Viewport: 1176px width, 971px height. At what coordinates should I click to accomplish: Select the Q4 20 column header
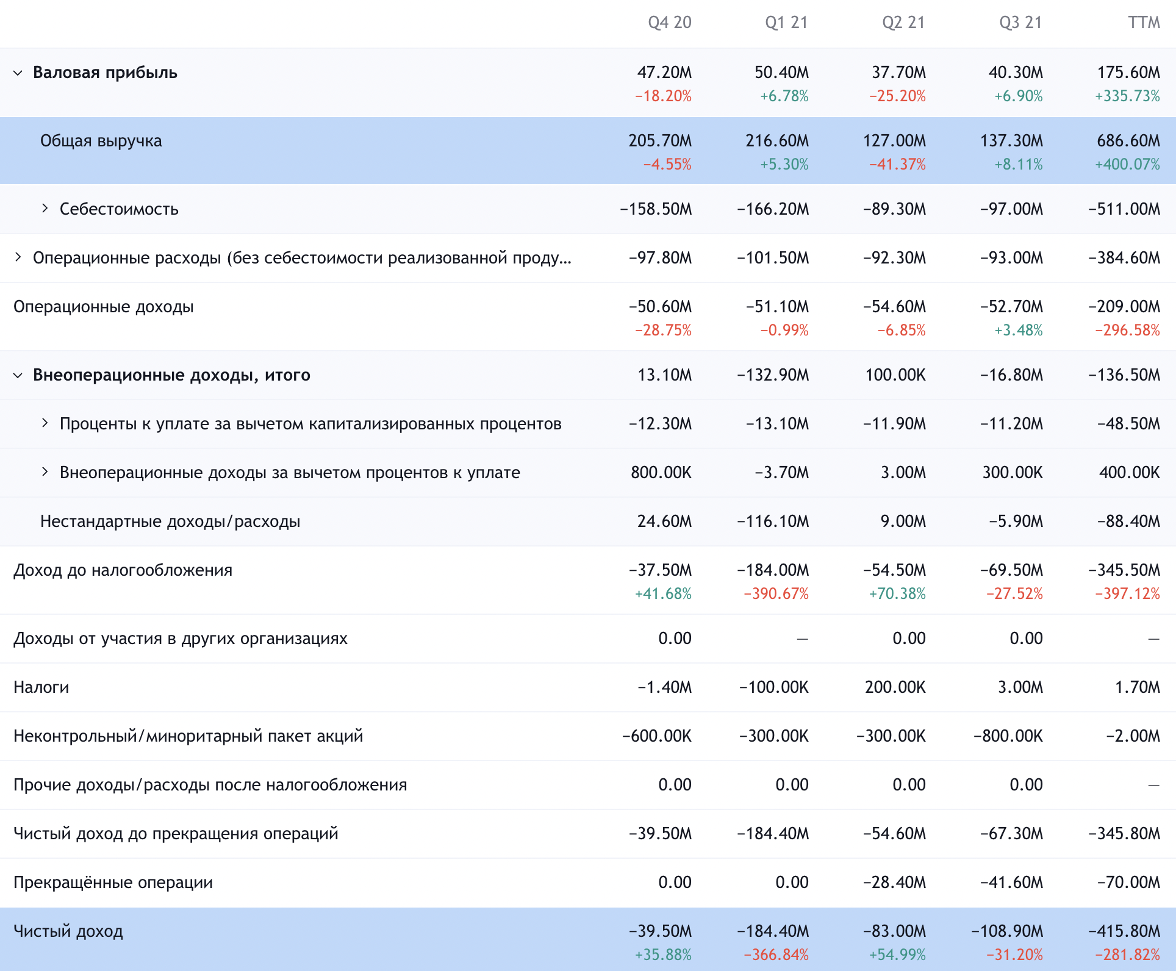point(670,23)
